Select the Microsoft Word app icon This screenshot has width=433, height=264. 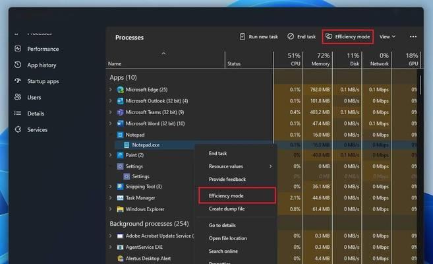[120, 123]
